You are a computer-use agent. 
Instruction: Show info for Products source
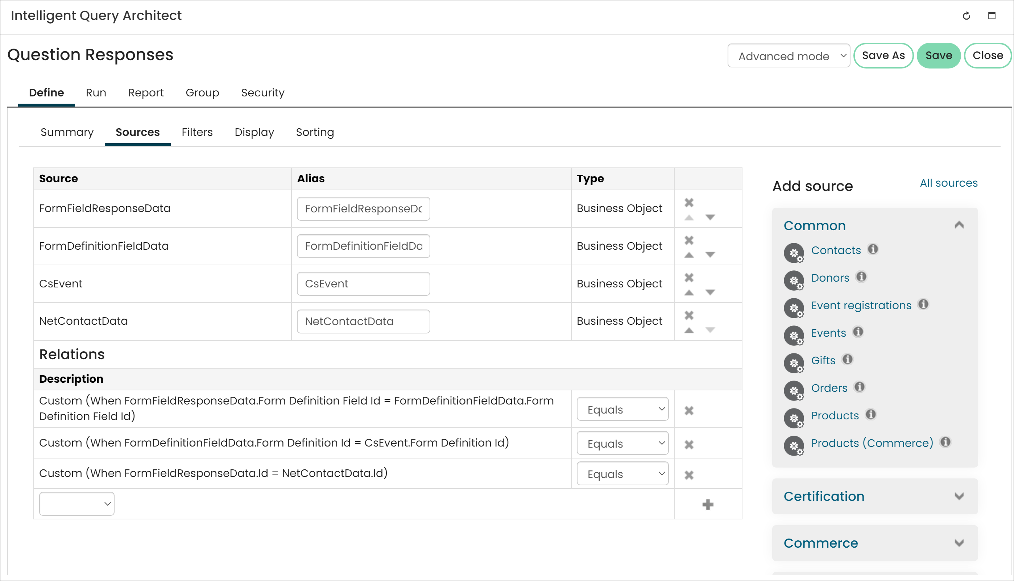[870, 414]
